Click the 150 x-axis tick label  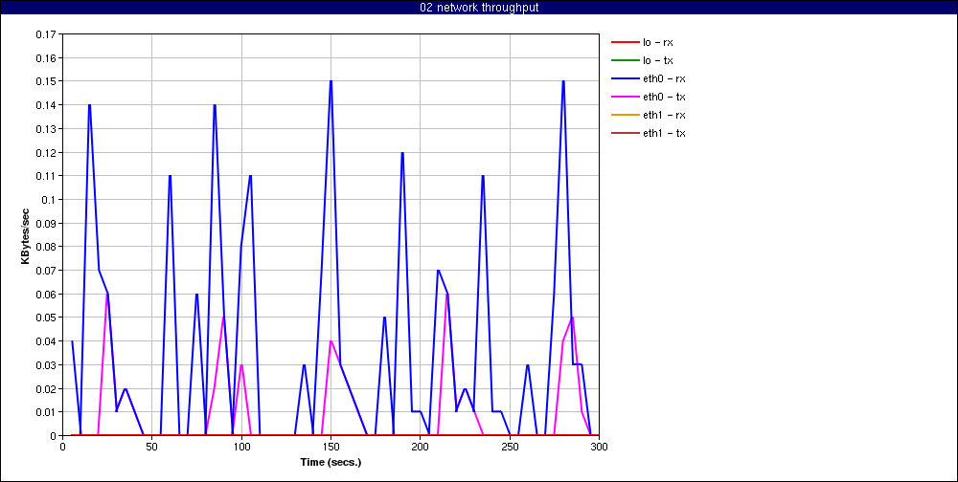(331, 446)
